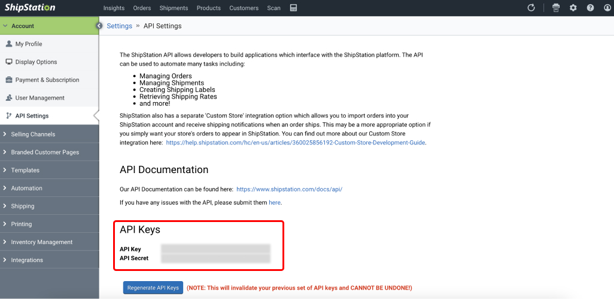Open Shipments in the top menu
This screenshot has width=614, height=299.
[174, 8]
